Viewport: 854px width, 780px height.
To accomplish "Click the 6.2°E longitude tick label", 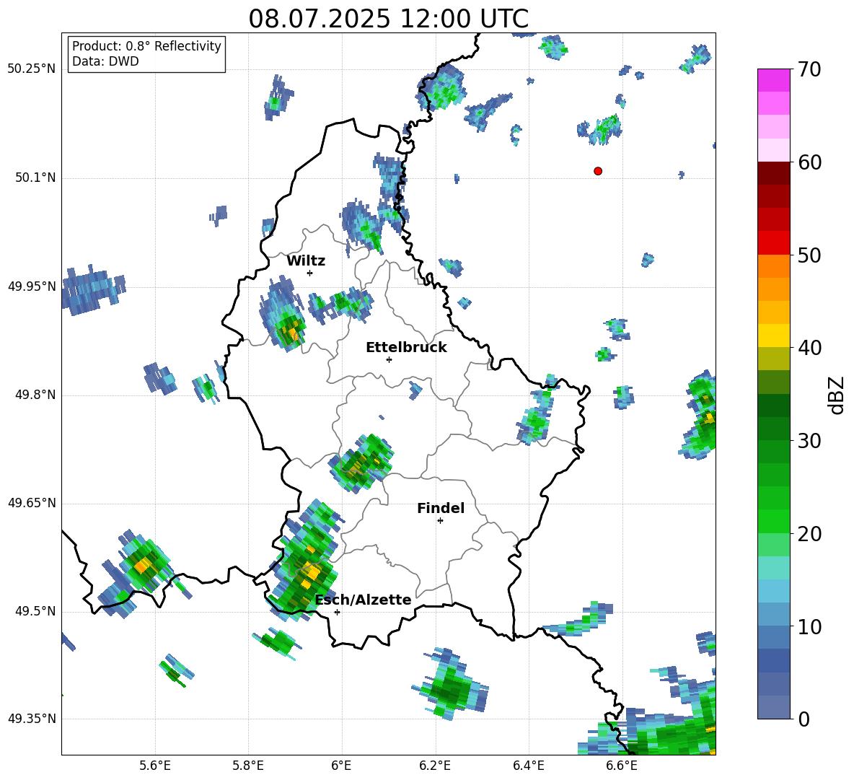I will pyautogui.click(x=435, y=766).
